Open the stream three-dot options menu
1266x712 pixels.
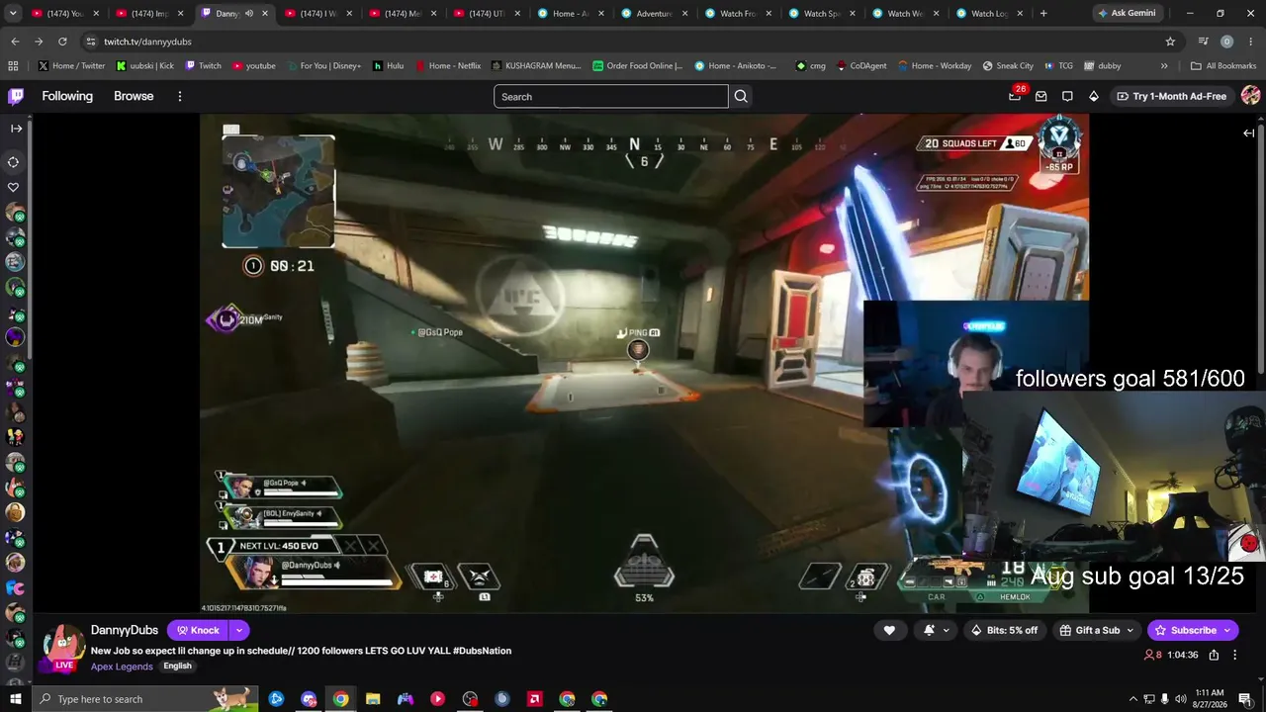1234,655
